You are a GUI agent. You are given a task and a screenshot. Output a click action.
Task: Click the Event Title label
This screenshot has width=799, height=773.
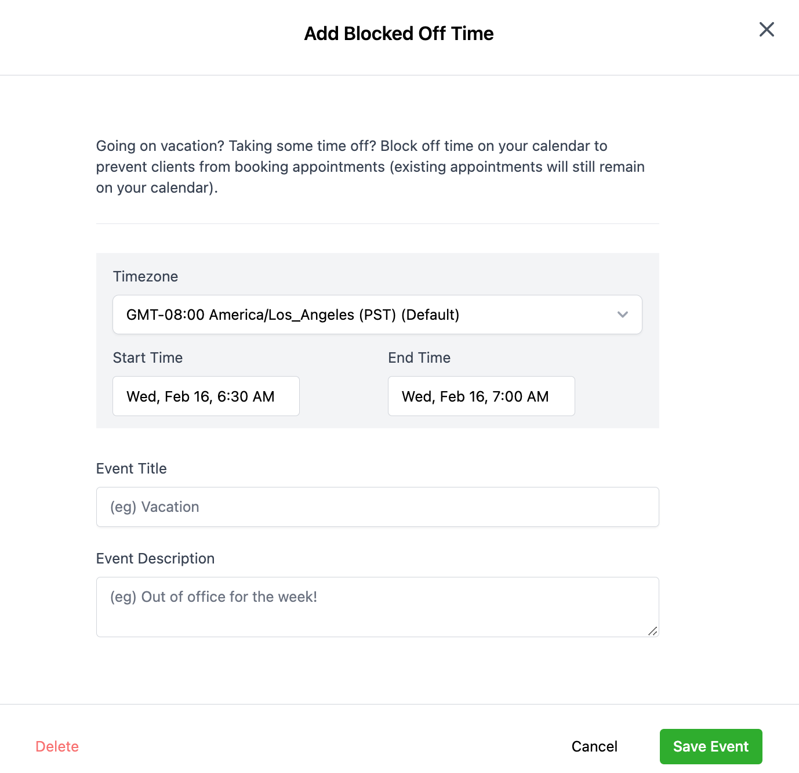click(132, 468)
